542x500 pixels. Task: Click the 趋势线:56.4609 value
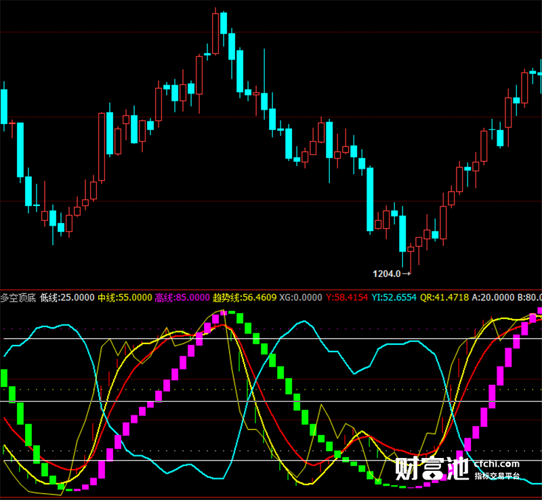coord(245,297)
